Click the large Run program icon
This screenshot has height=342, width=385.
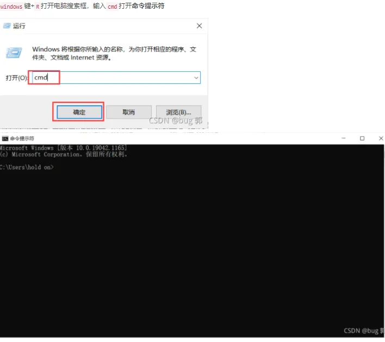coord(14,53)
